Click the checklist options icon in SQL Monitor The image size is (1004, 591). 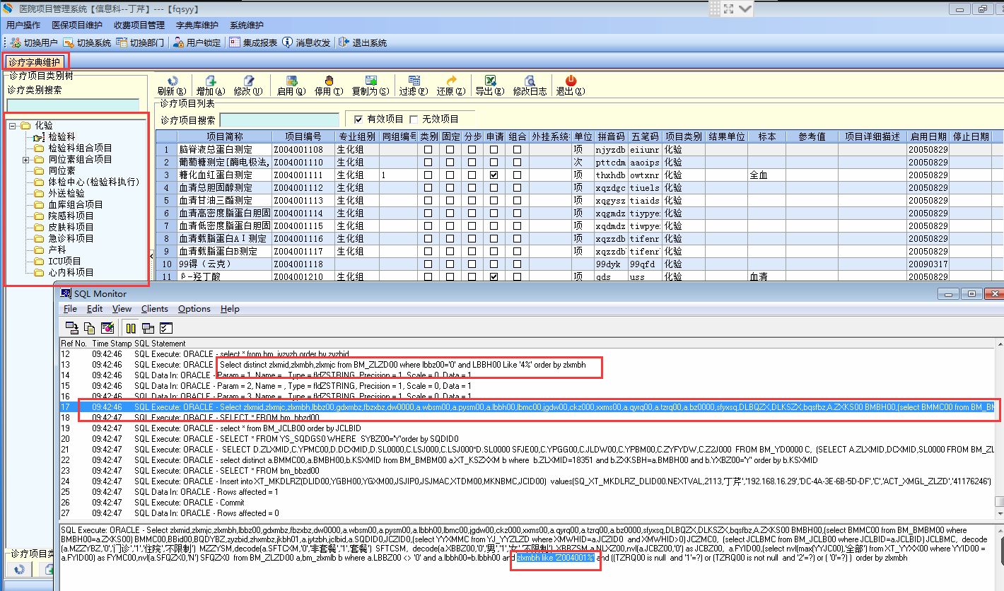166,327
